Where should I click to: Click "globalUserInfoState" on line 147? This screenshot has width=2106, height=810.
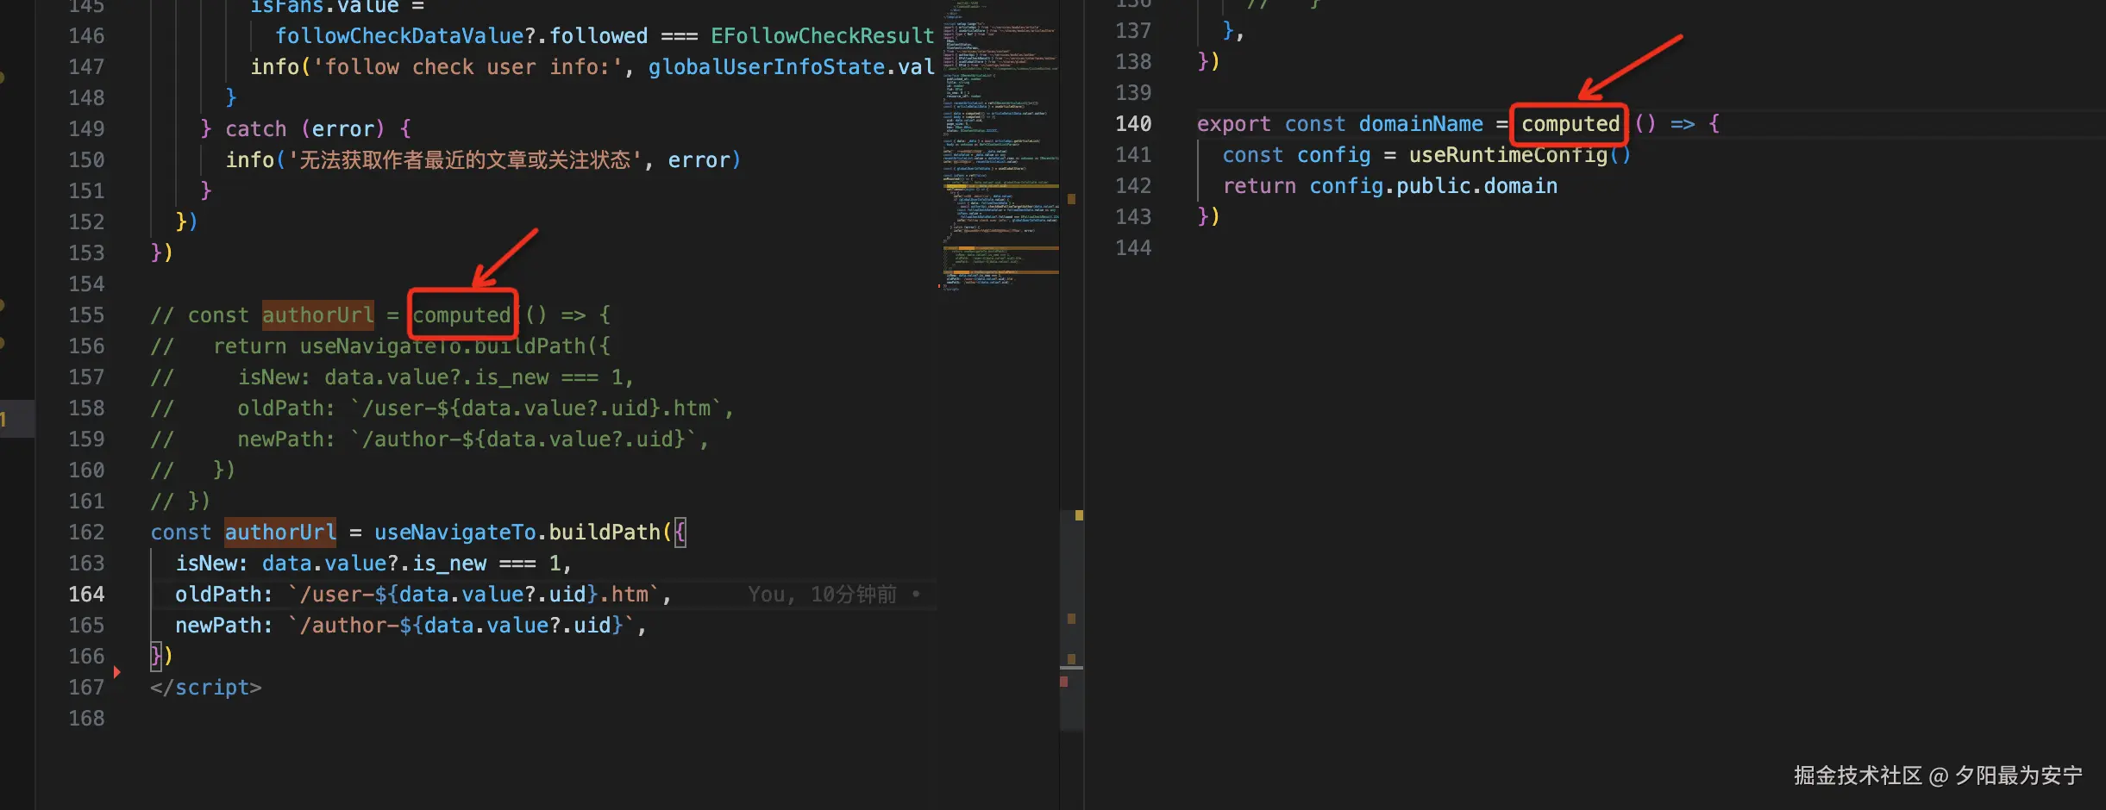click(767, 67)
